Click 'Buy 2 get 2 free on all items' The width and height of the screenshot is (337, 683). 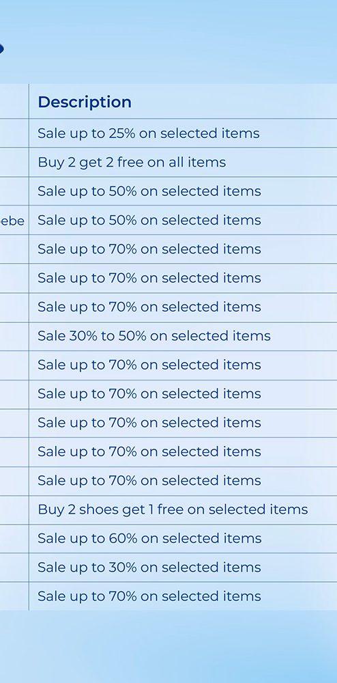coord(132,163)
